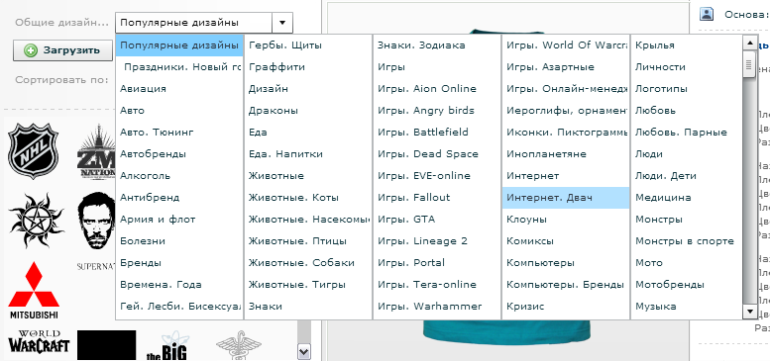This screenshot has width=770, height=361.
Task: Open the Популярные дизайны dropdown arrow
Action: [x=281, y=23]
